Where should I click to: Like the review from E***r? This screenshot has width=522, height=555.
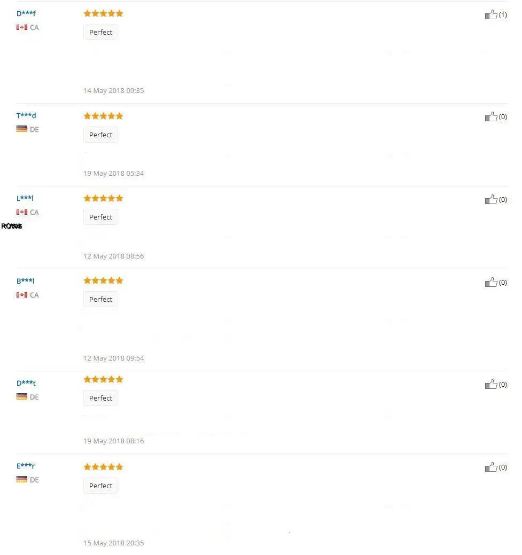491,467
